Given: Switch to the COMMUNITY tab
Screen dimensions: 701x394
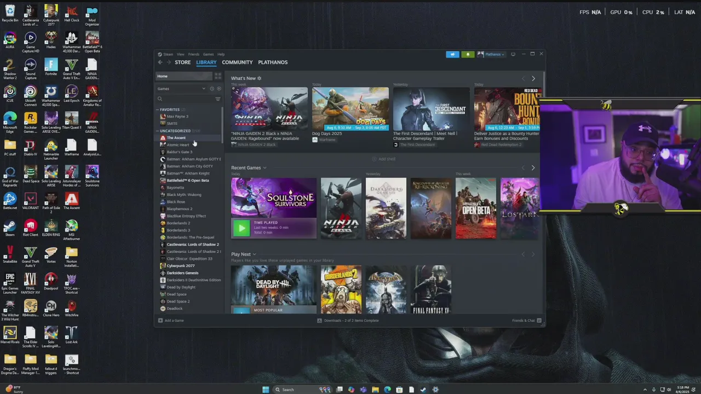Looking at the screenshot, I should tap(237, 62).
